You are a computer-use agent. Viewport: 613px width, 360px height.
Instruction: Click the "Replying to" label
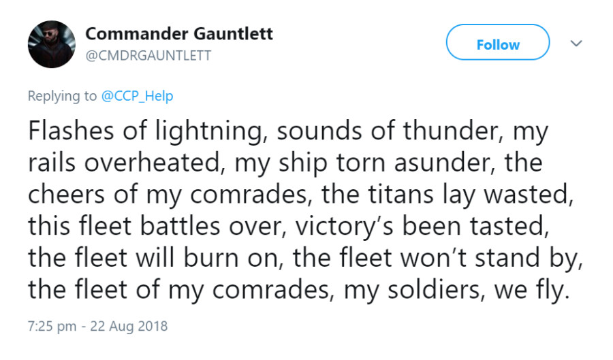tap(62, 96)
